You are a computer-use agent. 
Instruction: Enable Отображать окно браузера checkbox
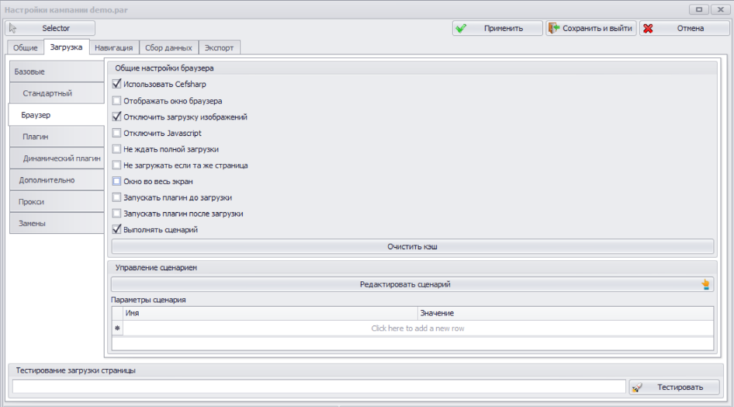pyautogui.click(x=116, y=101)
